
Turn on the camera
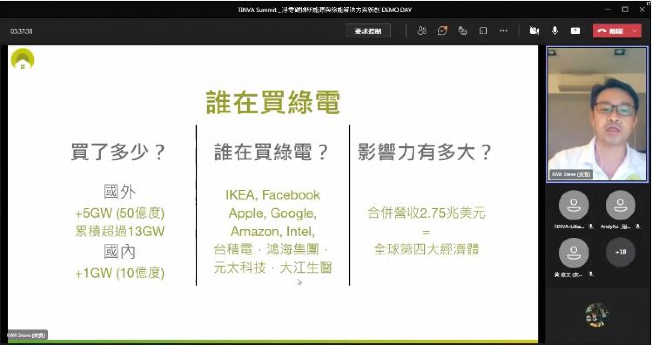(x=534, y=31)
